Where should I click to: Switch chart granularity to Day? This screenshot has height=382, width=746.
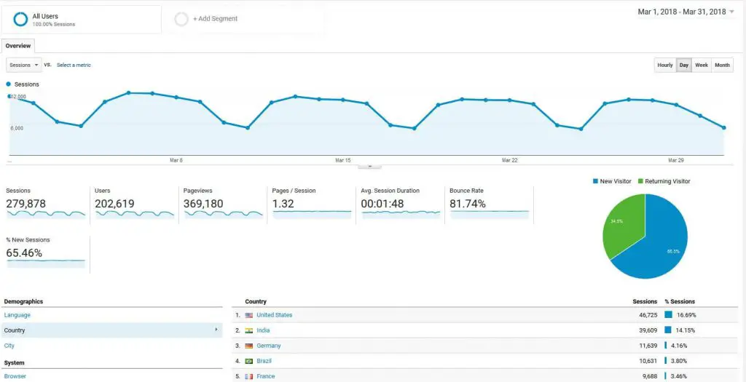684,65
